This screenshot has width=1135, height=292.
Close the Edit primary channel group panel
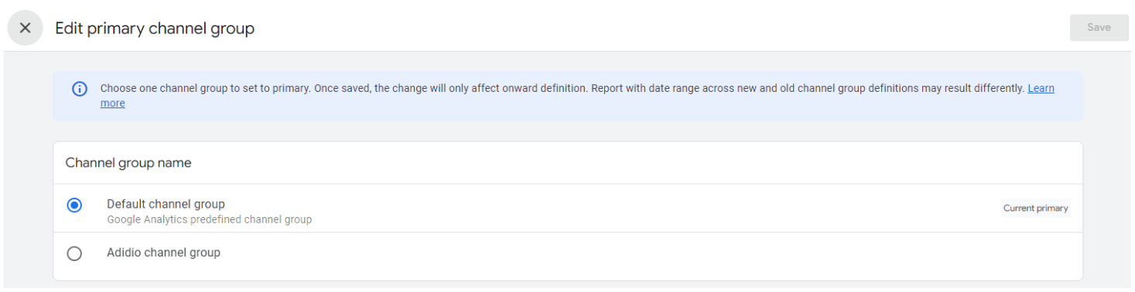coord(25,28)
